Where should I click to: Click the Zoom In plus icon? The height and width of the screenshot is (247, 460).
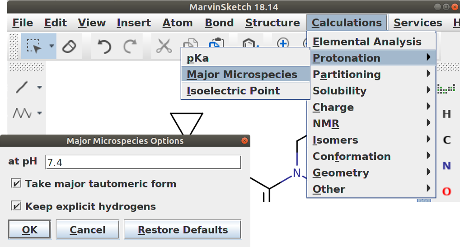coord(283,43)
